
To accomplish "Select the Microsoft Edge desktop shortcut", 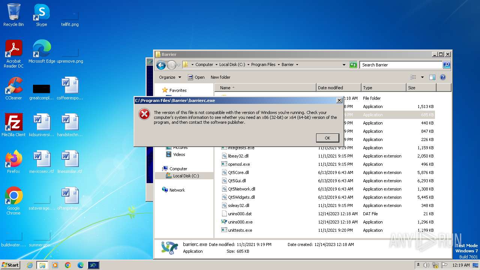I will point(42,52).
